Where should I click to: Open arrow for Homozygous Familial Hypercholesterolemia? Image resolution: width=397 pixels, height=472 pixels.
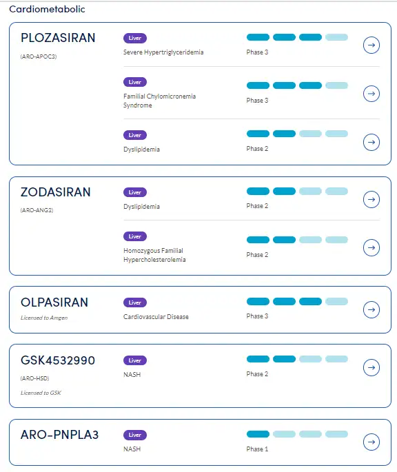[371, 247]
